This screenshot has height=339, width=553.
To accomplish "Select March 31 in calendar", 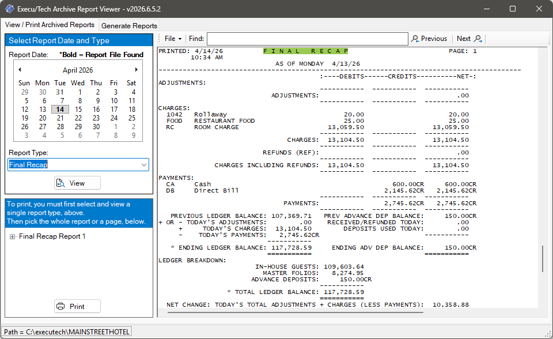I will (x=60, y=92).
